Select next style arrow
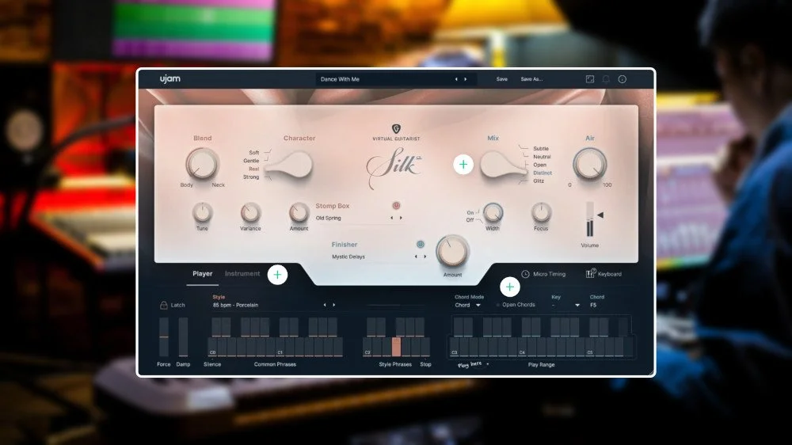The width and height of the screenshot is (792, 445). point(334,305)
